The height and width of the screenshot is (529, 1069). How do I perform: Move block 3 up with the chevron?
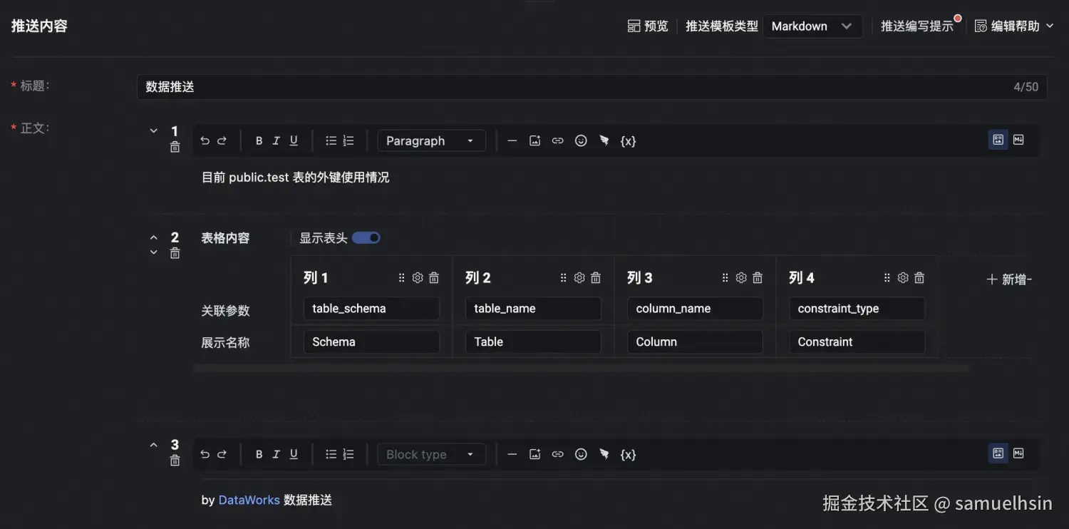pos(153,445)
